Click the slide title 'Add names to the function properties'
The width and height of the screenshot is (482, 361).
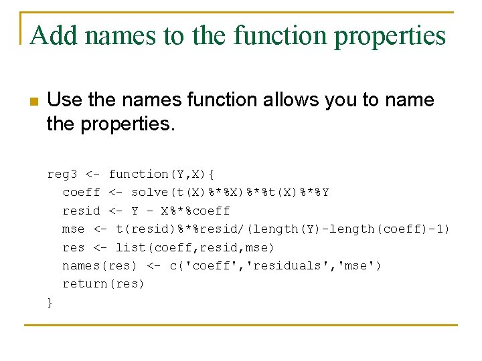coord(237,36)
